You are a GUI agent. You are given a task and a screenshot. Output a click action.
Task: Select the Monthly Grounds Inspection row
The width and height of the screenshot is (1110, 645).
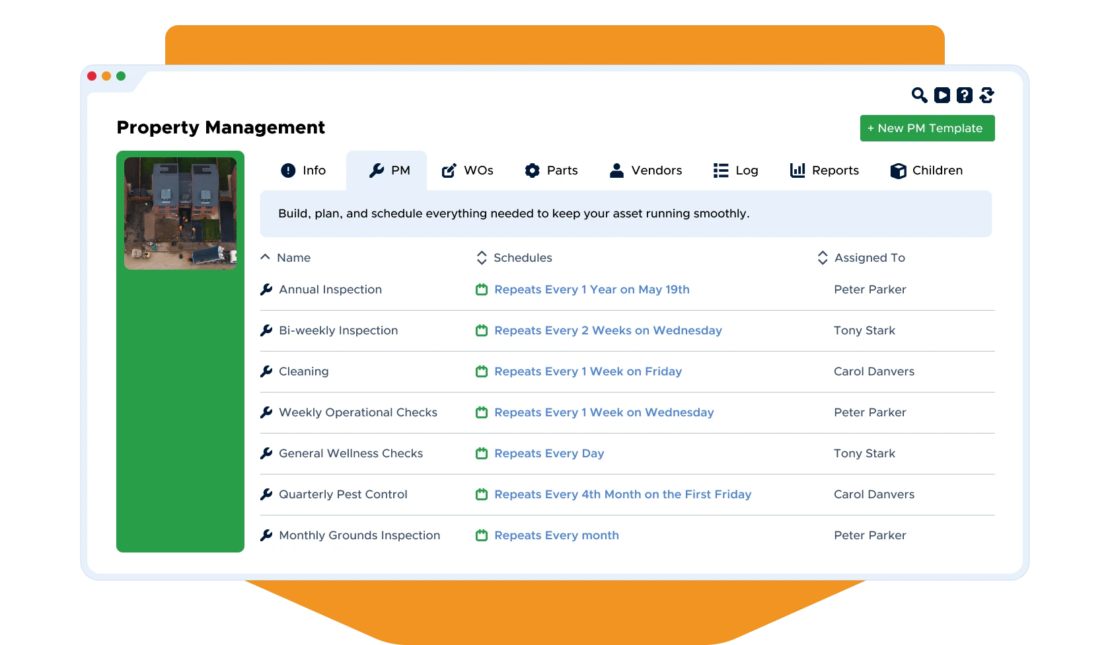pyautogui.click(x=359, y=535)
